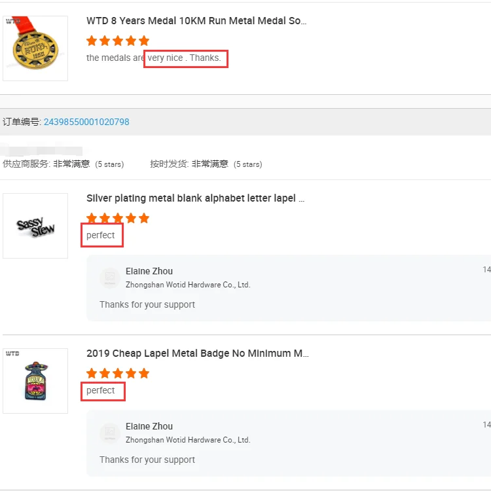Click Elaine Zhou's avatar in second reply
This screenshot has height=491, width=491.
point(110,433)
